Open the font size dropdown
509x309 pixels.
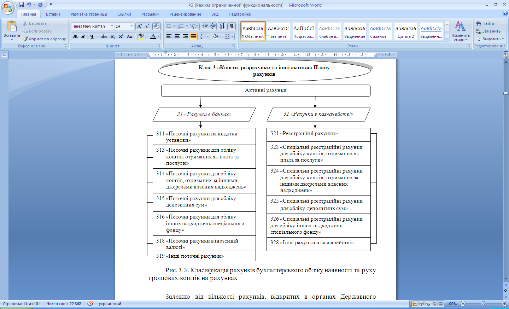click(x=131, y=26)
